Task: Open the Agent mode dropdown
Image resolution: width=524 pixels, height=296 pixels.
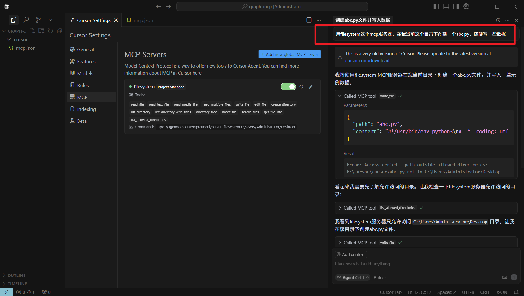Action: 353,277
